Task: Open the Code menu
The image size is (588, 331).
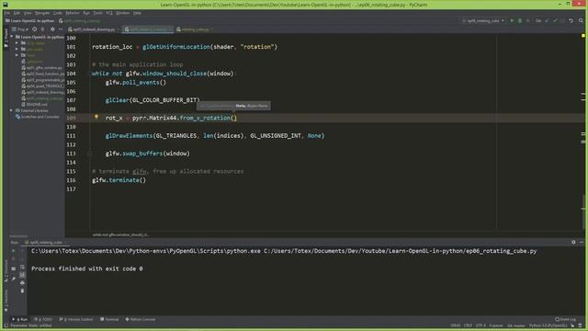Action: pyautogui.click(x=57, y=13)
